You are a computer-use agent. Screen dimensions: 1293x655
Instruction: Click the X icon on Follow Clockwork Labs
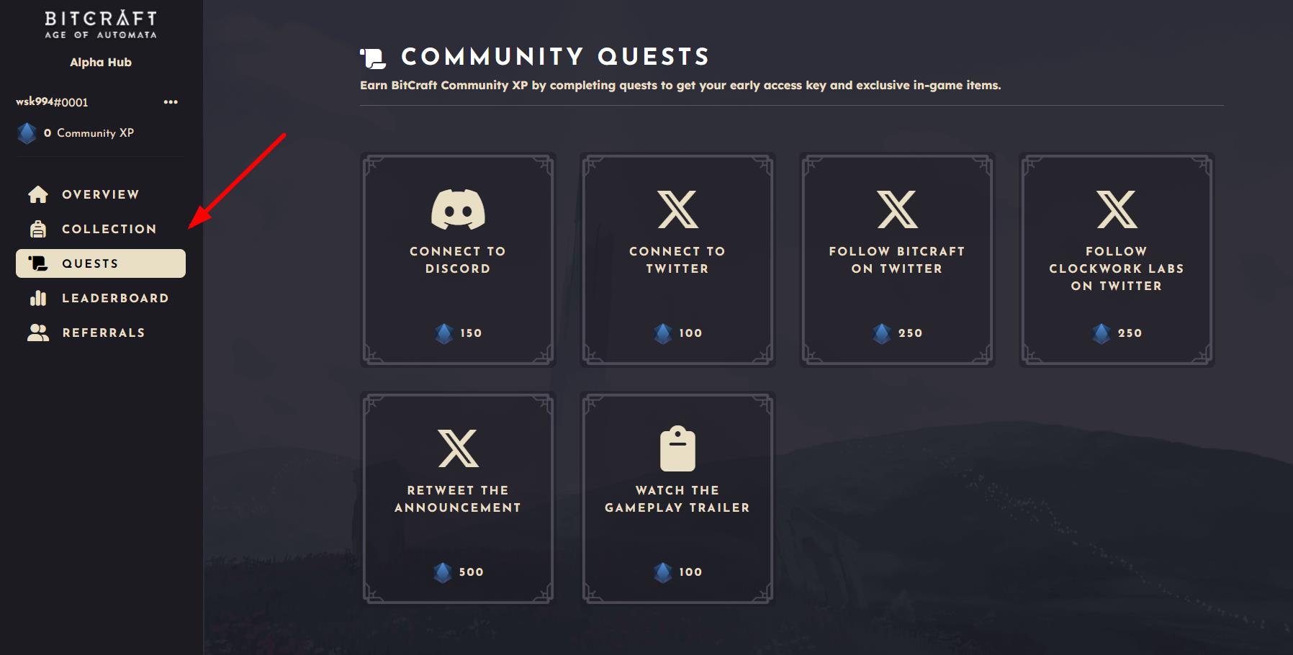point(1117,209)
